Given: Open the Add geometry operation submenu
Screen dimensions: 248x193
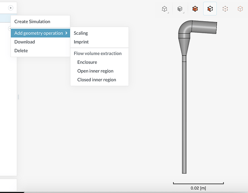Looking at the screenshot, I should pos(40,33).
